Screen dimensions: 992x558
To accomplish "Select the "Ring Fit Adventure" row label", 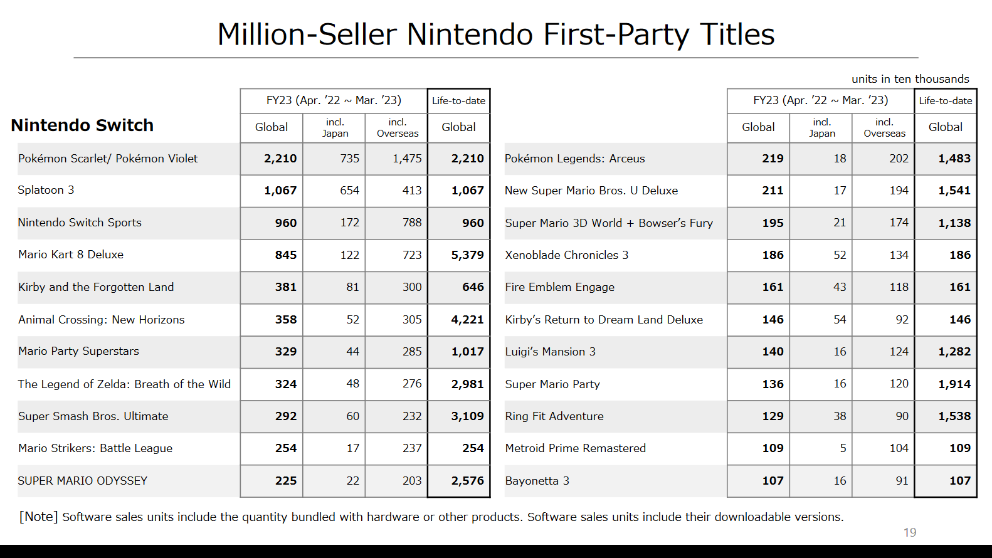I will click(554, 416).
